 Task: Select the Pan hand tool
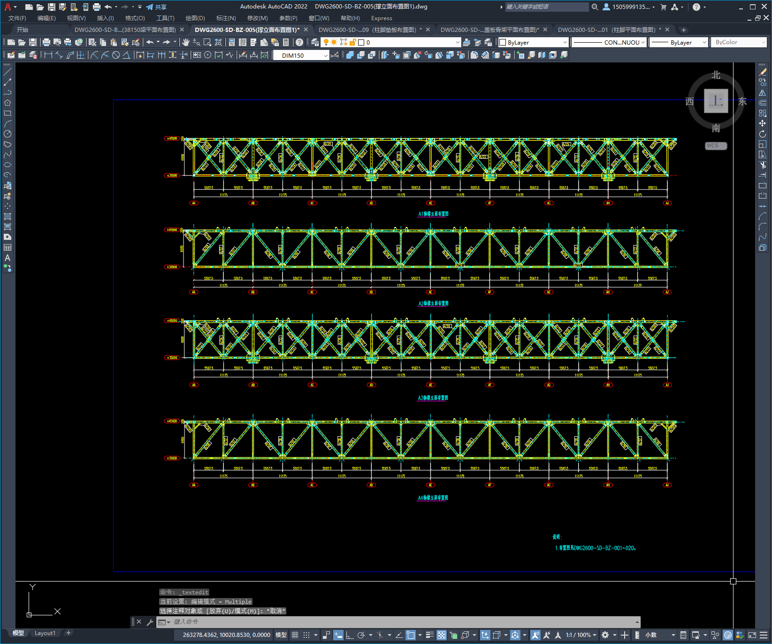point(186,42)
